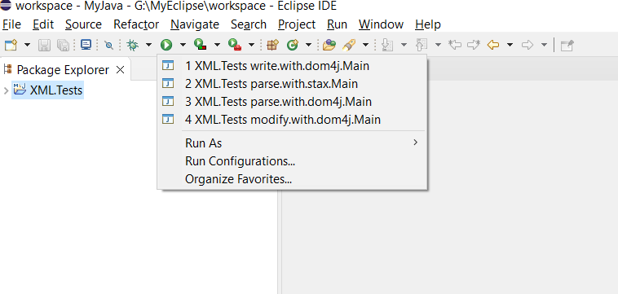The image size is (618, 294).
Task: Click the yellow Back arrow icon
Action: pyautogui.click(x=493, y=45)
